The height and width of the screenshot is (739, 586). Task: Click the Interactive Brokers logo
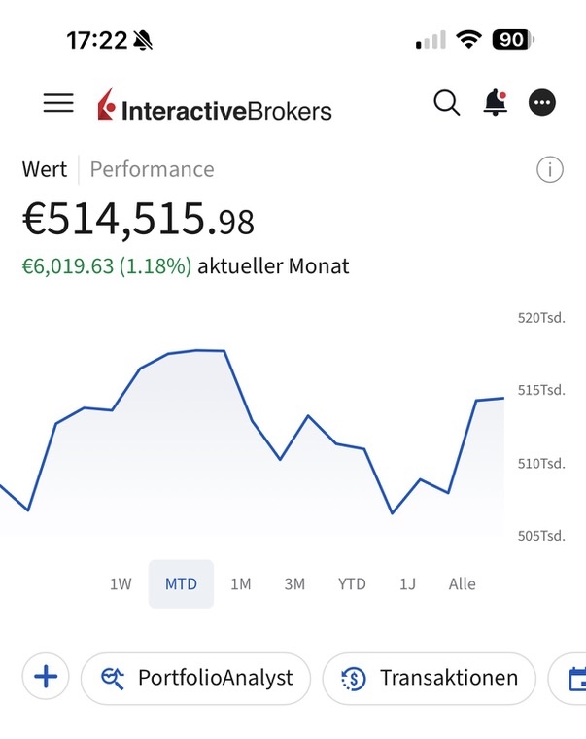pyautogui.click(x=215, y=105)
